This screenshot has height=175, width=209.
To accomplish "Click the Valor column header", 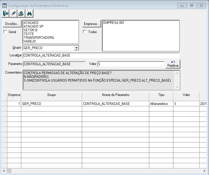I will coord(186,97).
